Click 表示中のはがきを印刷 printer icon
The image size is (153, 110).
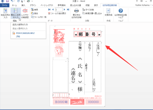76,13
